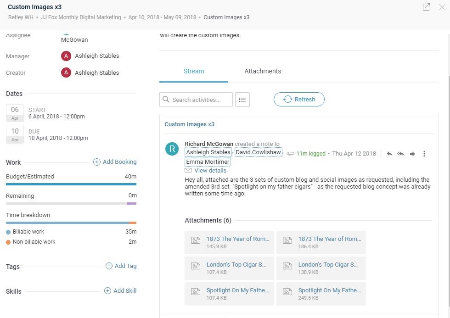Click the reply-all double arrow icon
Image resolution: width=450 pixels, height=318 pixels.
click(x=401, y=154)
